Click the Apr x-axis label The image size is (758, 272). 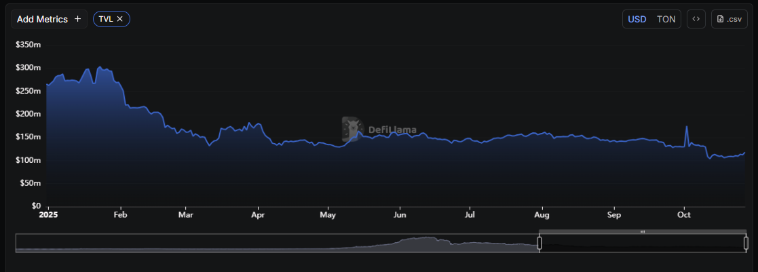click(259, 215)
